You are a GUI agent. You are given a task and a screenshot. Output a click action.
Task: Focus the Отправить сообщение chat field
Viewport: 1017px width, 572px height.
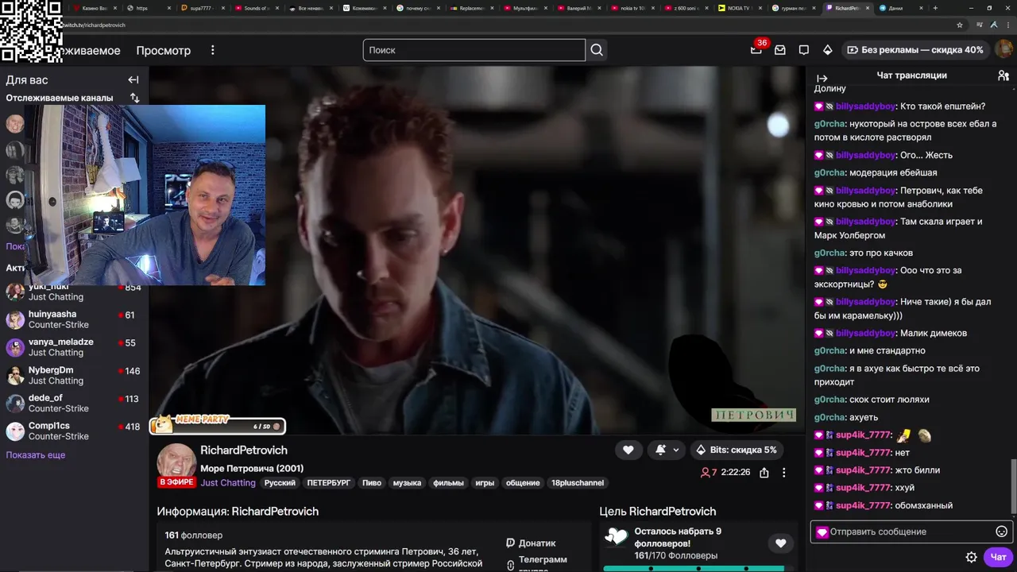(911, 532)
